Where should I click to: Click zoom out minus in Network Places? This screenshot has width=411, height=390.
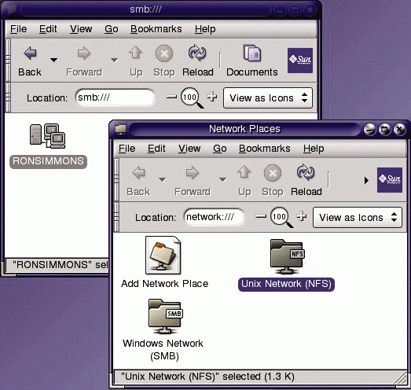[261, 216]
